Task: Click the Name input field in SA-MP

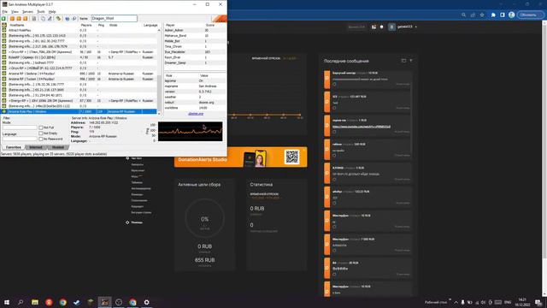Action: click(x=114, y=19)
